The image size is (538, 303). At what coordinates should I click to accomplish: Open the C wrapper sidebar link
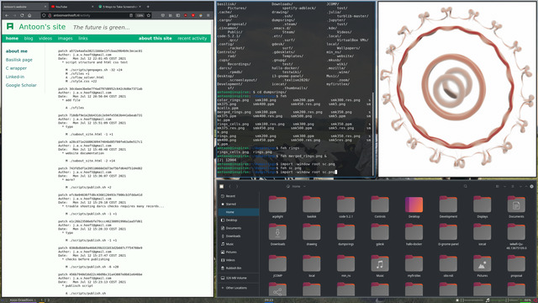coord(16,68)
